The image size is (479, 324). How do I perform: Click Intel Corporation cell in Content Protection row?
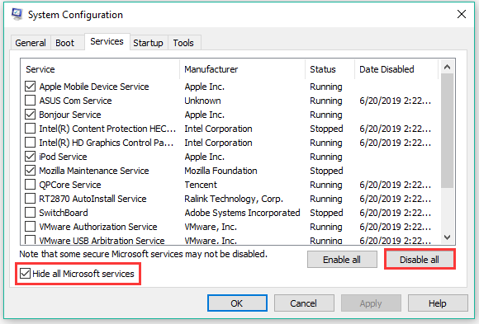coord(218,129)
